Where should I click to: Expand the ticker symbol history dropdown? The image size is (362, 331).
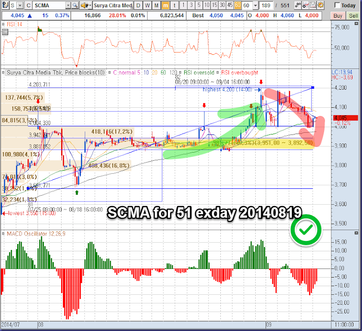(x=68, y=5)
